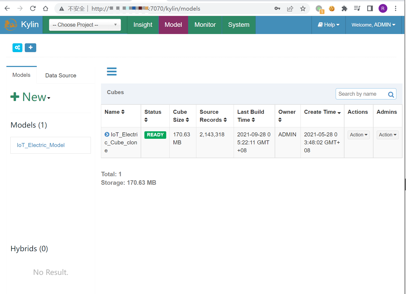Click the blue plus icon button
This screenshot has height=294, width=406.
30,48
